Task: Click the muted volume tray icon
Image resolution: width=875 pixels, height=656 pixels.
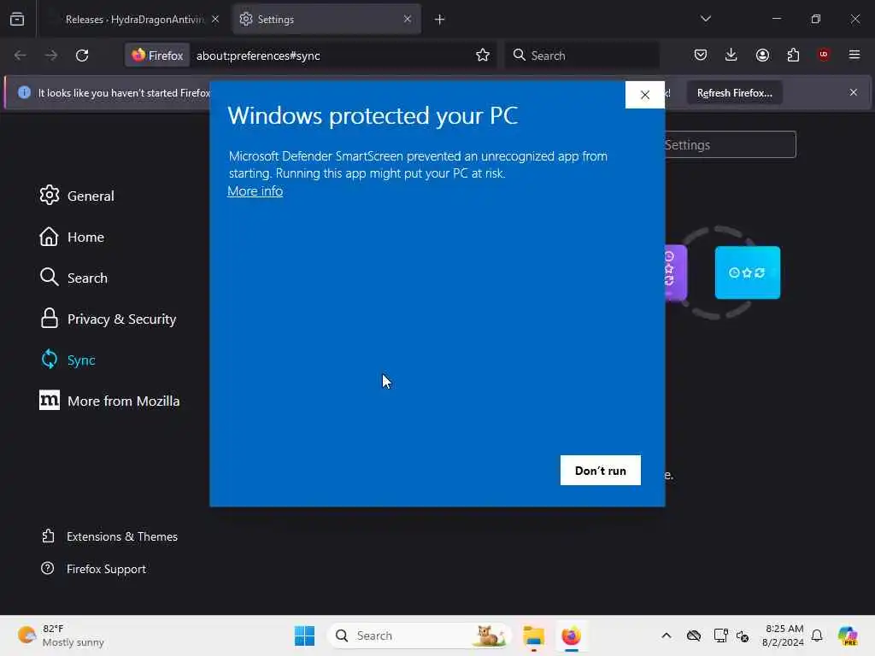Action: [743, 635]
